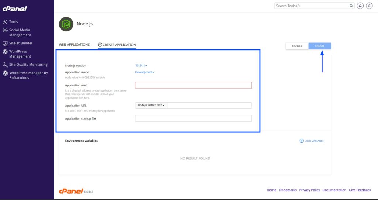Expand the Node.js version 10.24.1 dropdown
This screenshot has height=200, width=378.
141,66
